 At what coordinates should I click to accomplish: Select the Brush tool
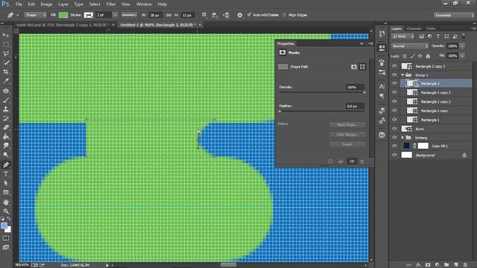[6, 100]
